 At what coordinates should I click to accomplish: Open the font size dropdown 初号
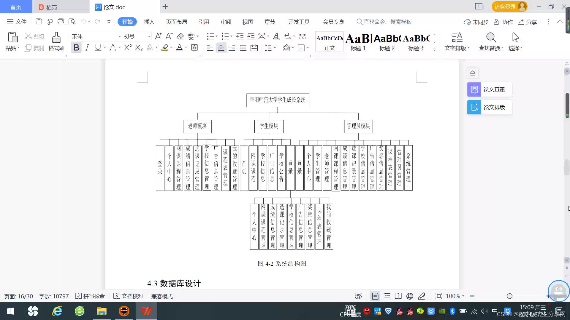point(149,36)
